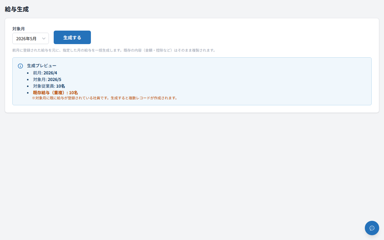This screenshot has height=240, width=384.
Task: Click the 前月に登録された給与を元に description text
Action: [x=114, y=50]
